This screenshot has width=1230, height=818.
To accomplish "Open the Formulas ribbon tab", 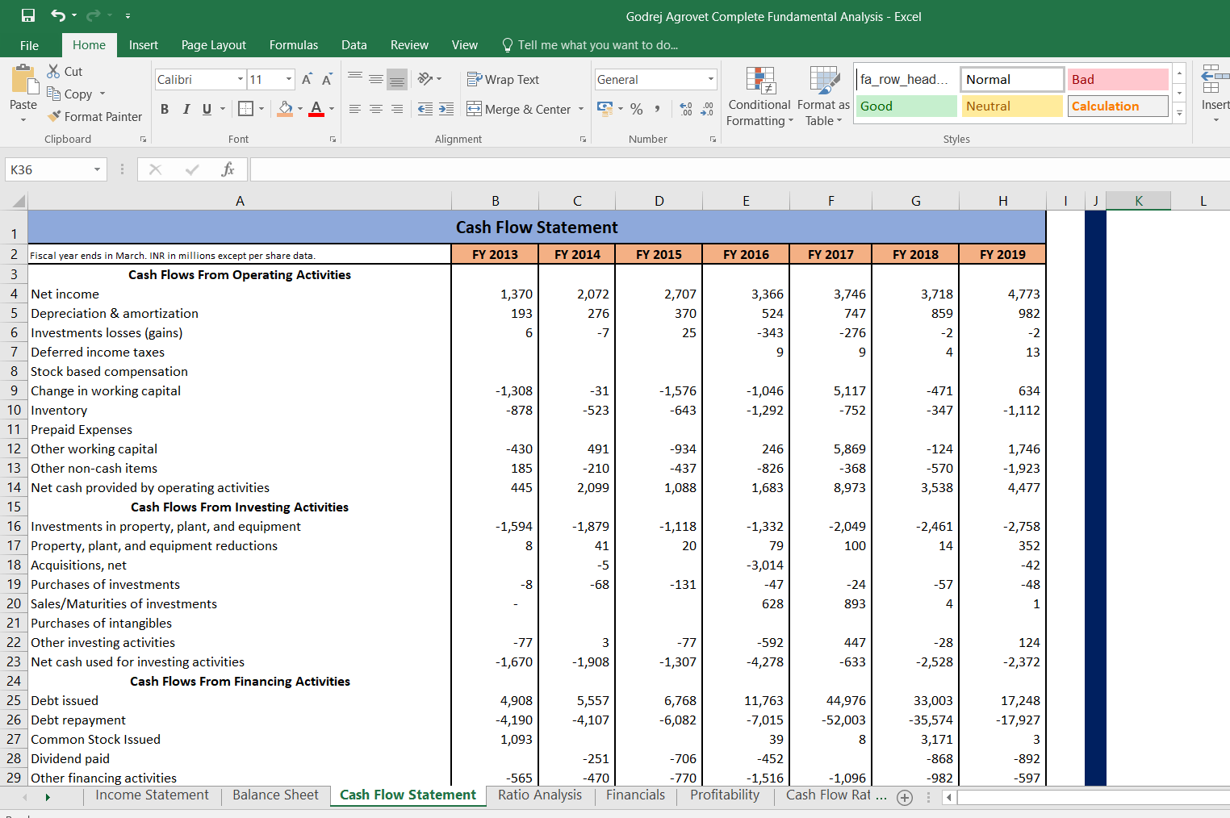I will (294, 45).
